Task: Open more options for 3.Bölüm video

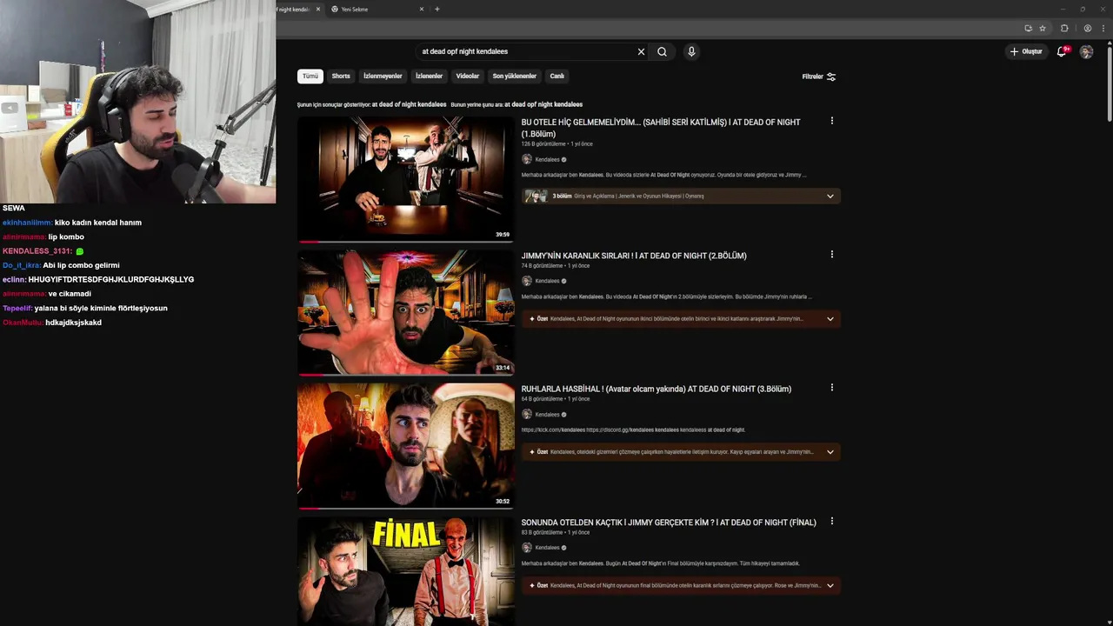Action: pos(831,388)
